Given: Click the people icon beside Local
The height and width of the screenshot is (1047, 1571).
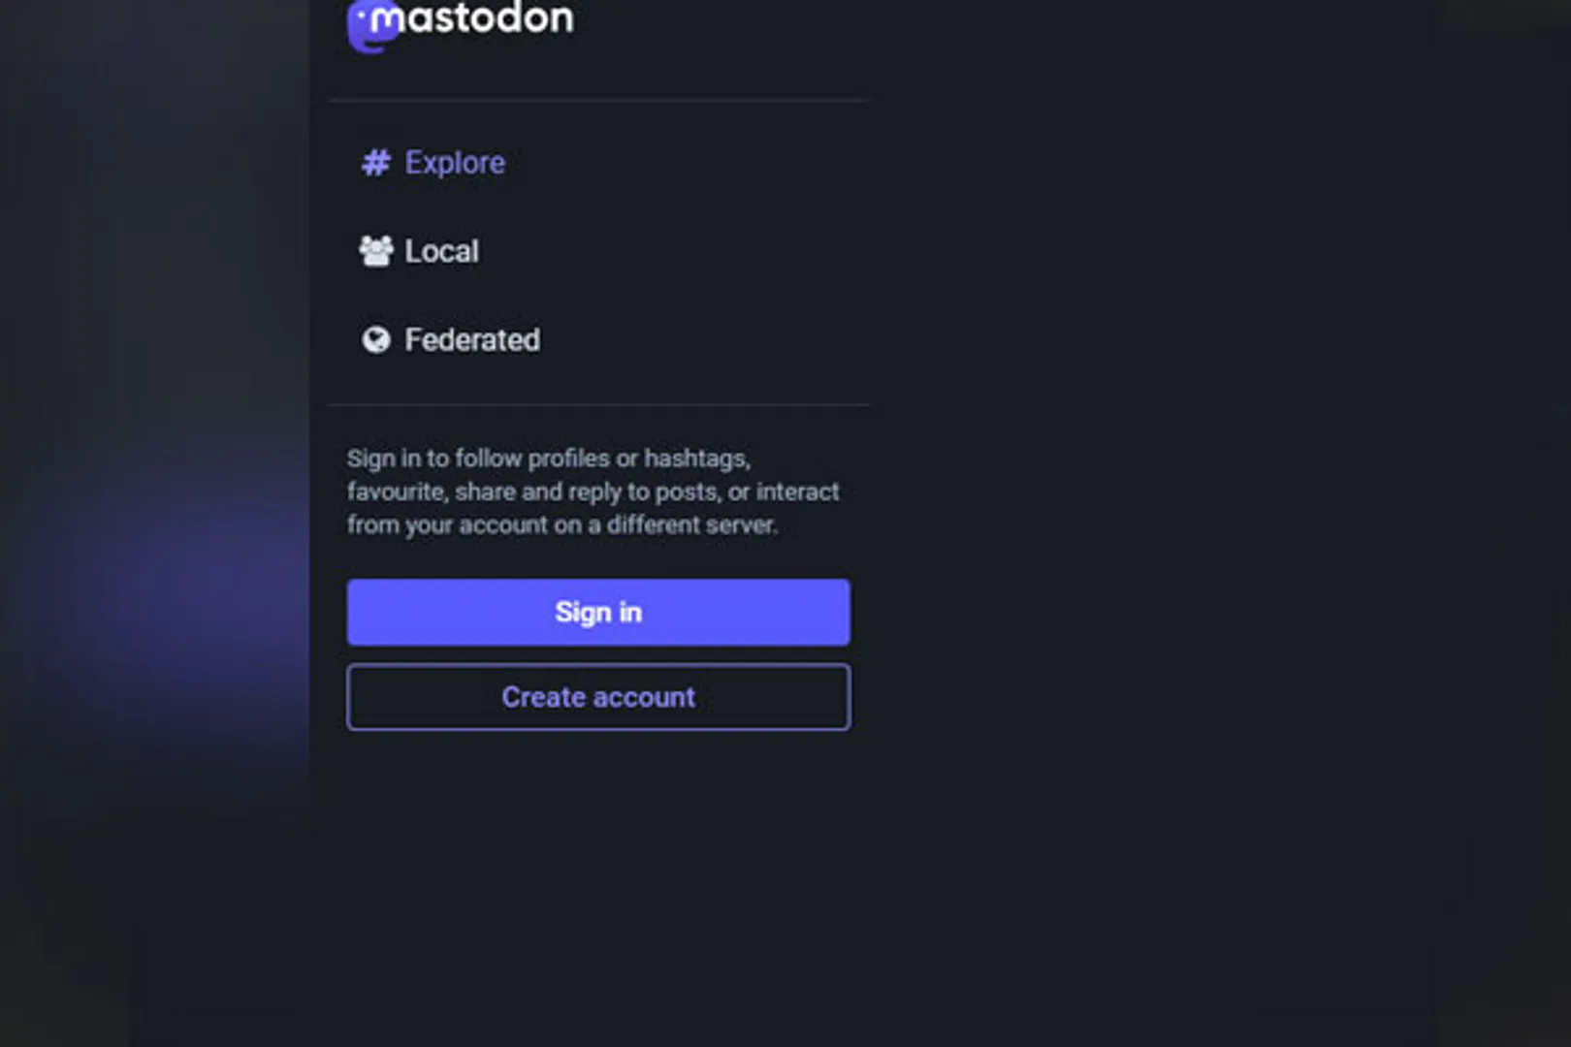Looking at the screenshot, I should tap(375, 251).
